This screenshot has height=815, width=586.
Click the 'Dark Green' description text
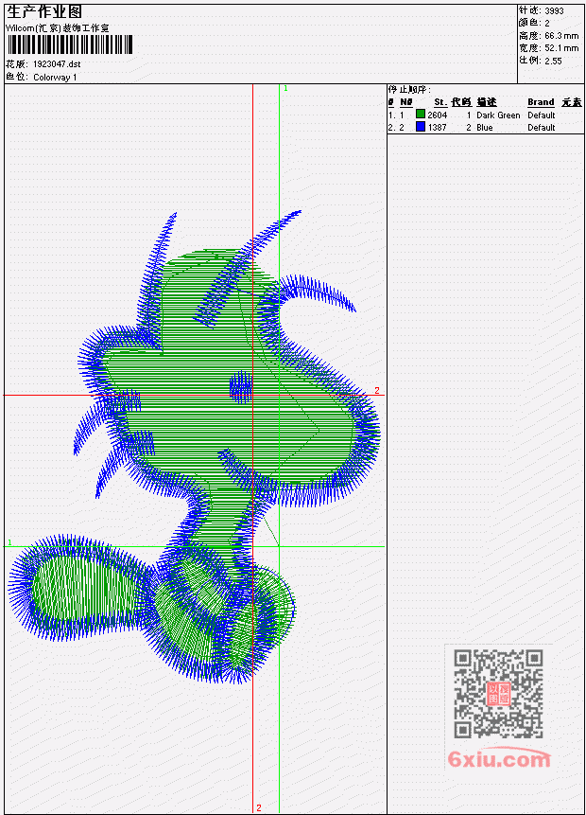click(x=498, y=115)
